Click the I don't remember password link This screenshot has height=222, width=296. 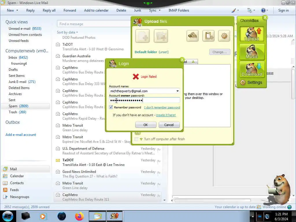point(162,108)
